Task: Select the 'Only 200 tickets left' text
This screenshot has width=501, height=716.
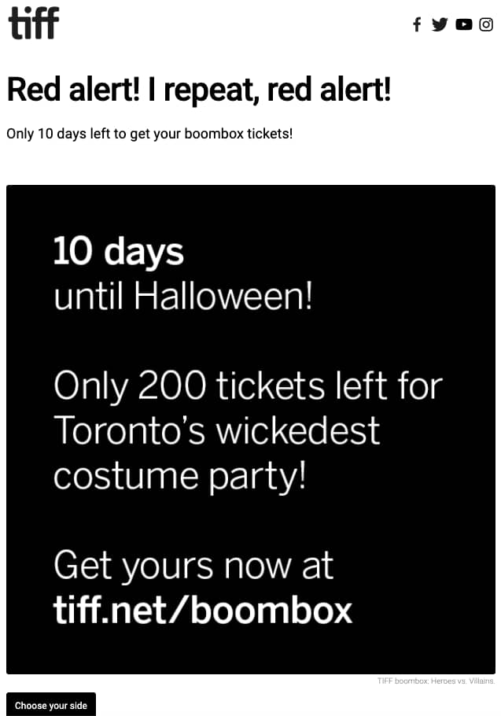Action: click(248, 386)
